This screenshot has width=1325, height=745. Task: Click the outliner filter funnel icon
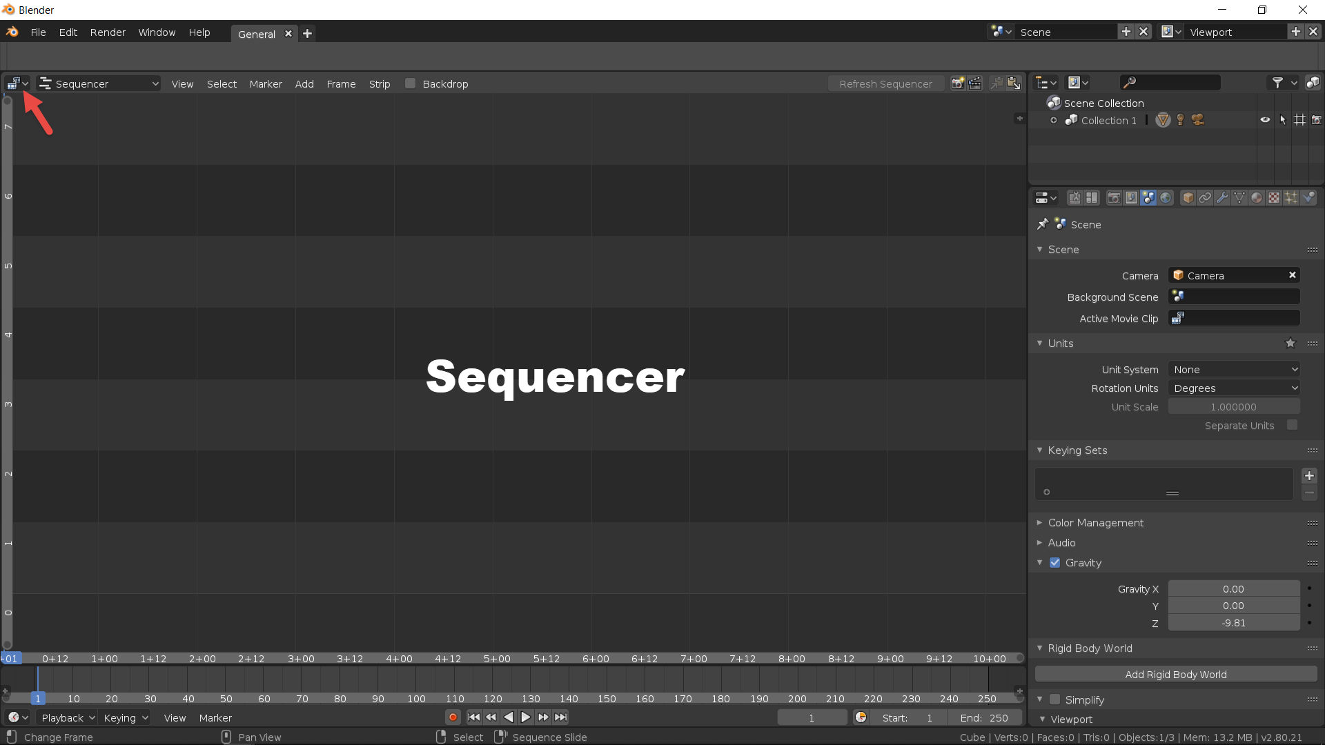(x=1277, y=83)
